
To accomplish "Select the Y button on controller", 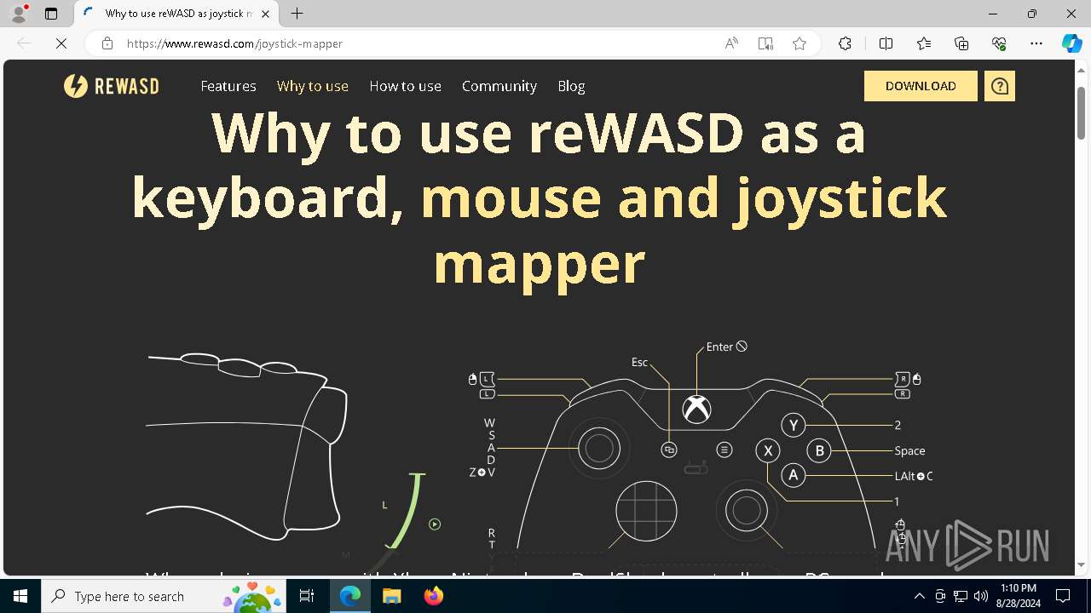I will (794, 425).
